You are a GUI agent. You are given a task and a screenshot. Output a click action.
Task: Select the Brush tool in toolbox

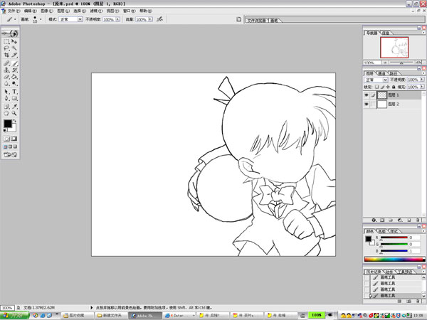click(14, 63)
